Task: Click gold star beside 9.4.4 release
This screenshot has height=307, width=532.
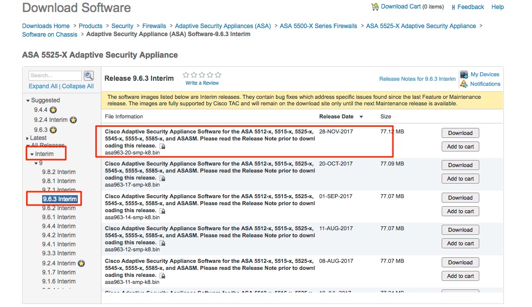Action: click(53, 110)
